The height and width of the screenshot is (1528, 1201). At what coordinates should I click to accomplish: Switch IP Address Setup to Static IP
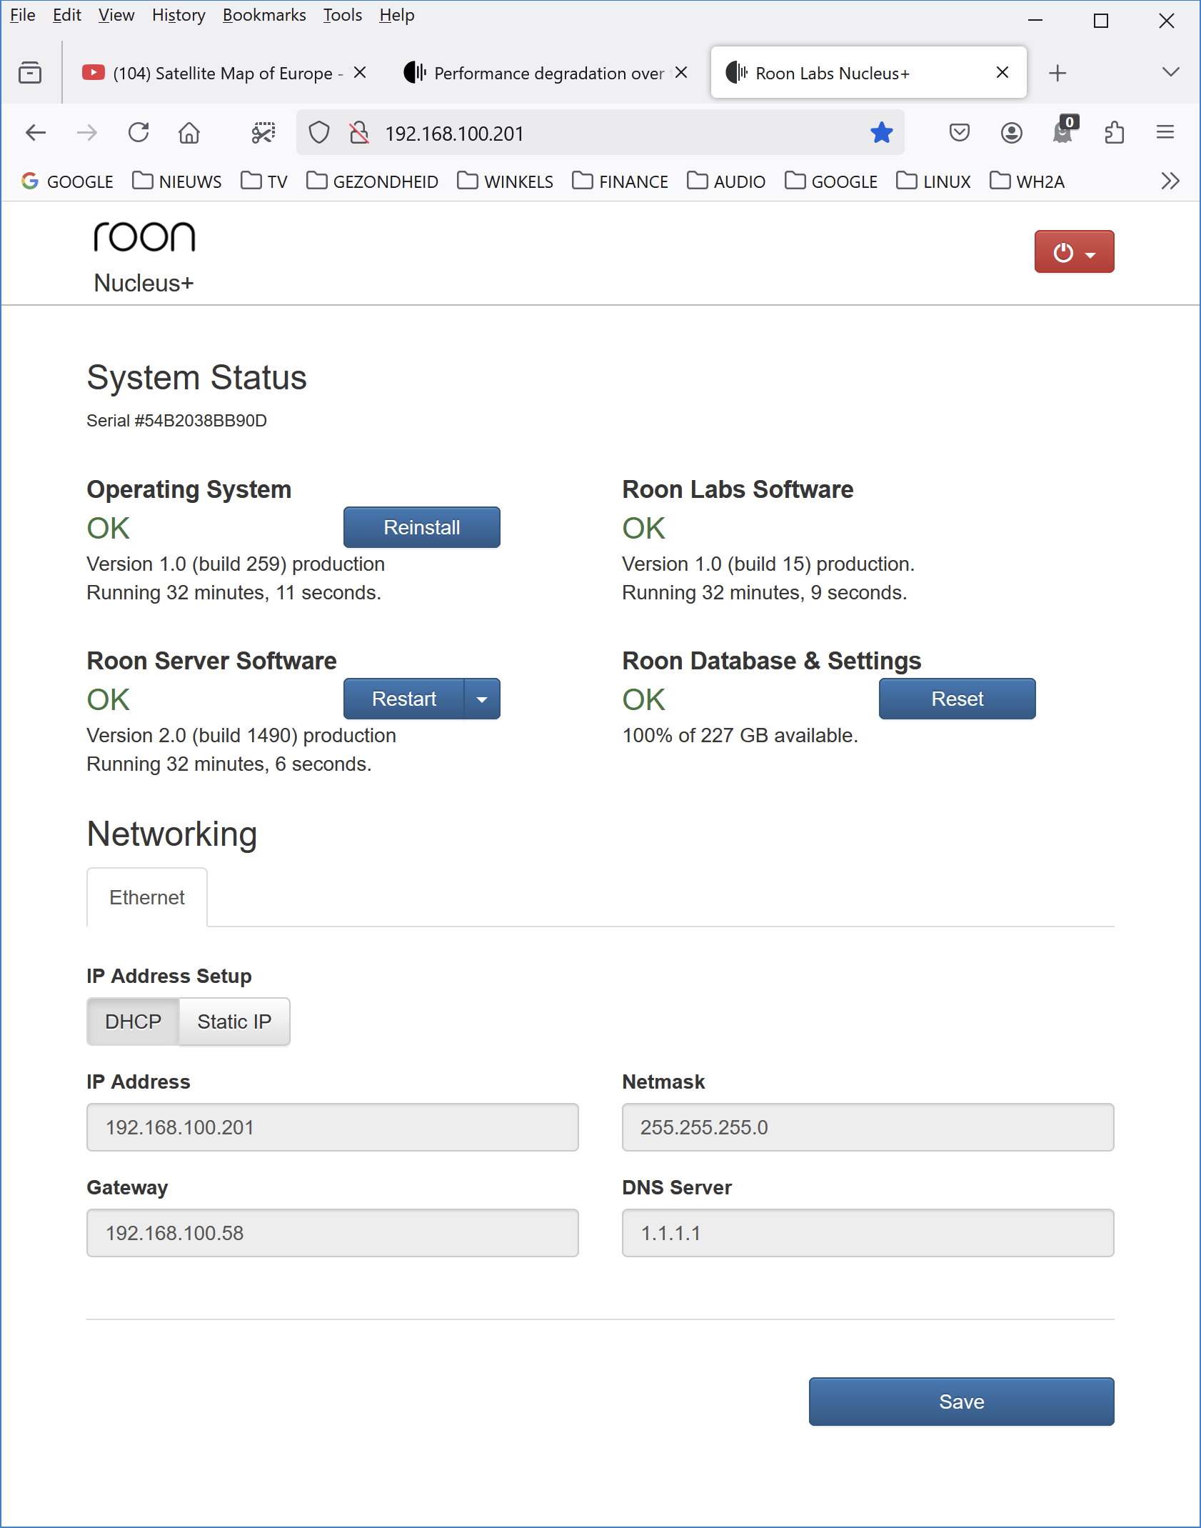[234, 1022]
